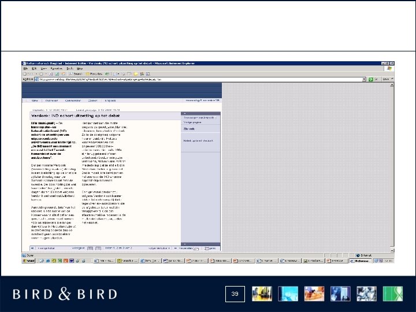Open the File menu
Image resolution: width=416 pixels, height=312 pixels.
pyautogui.click(x=25, y=68)
